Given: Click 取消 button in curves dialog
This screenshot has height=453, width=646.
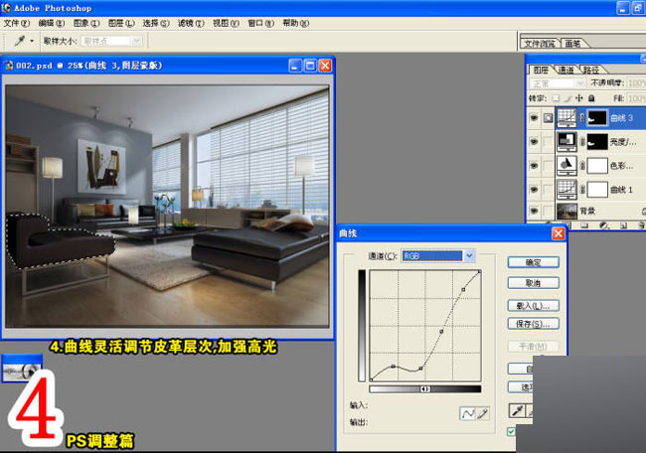Looking at the screenshot, I should tap(533, 283).
